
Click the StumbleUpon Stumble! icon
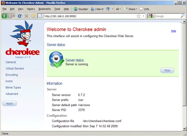tap(75, 9)
